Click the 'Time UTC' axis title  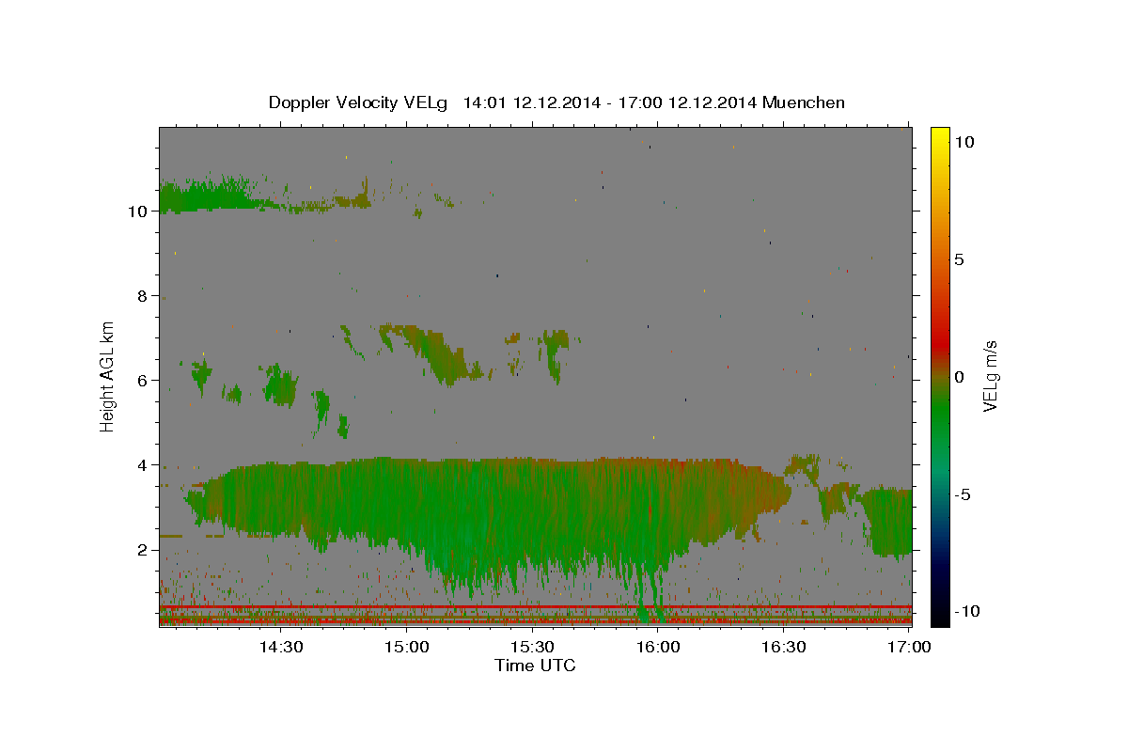535,666
